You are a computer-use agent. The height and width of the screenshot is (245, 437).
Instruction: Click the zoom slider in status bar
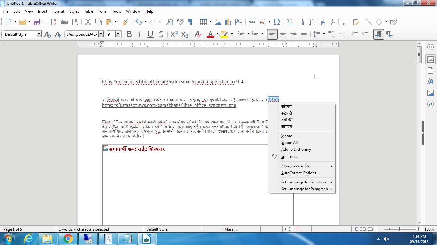coord(399,229)
